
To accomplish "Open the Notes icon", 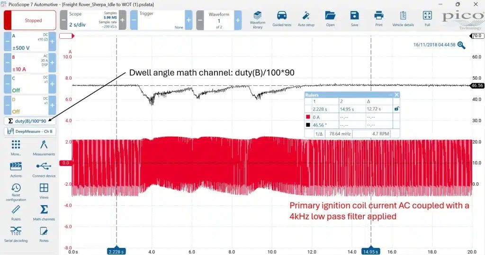I will 44,234.
